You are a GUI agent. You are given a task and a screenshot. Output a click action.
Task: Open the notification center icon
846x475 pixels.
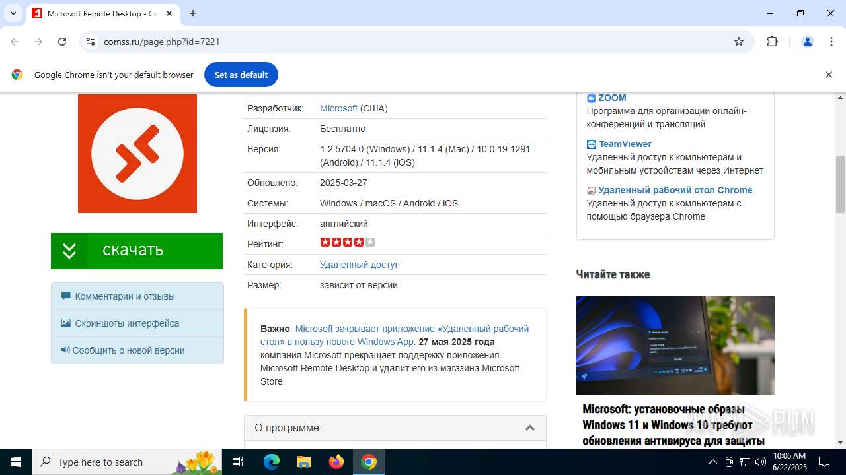point(824,462)
